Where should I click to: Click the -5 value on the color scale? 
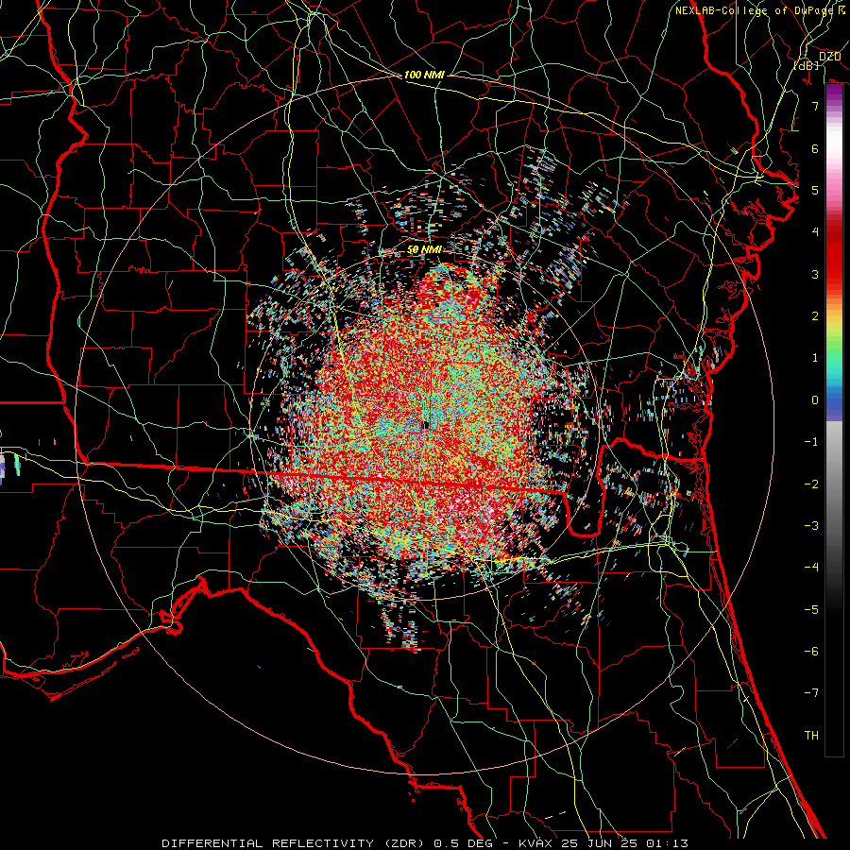coord(811,610)
